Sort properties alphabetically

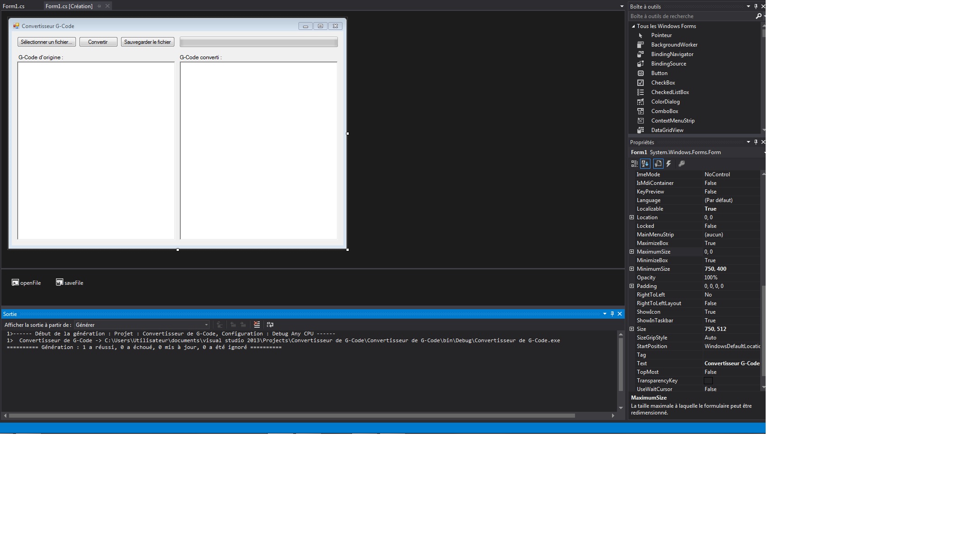click(x=645, y=164)
